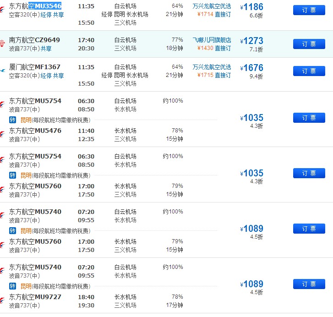This screenshot has height=317, width=333.
Task: Click the 共享 link under CZ9649
Action: pyautogui.click(x=46, y=49)
